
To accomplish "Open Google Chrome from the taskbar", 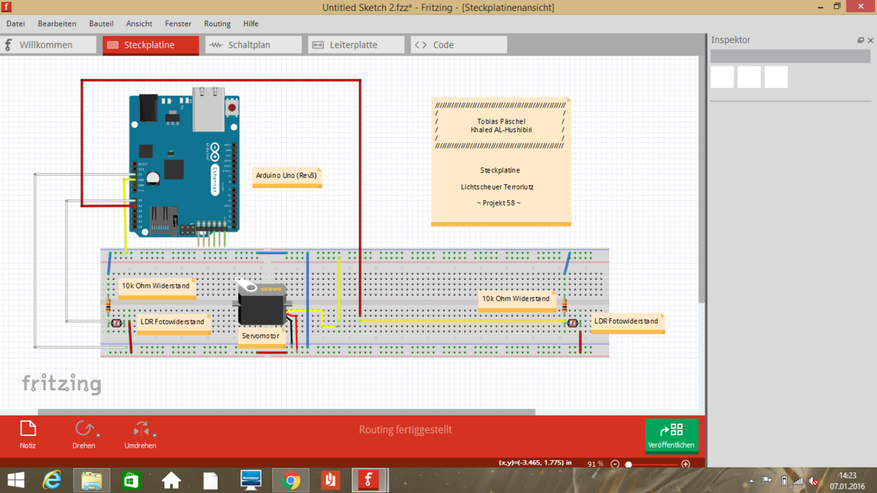I will pyautogui.click(x=291, y=481).
